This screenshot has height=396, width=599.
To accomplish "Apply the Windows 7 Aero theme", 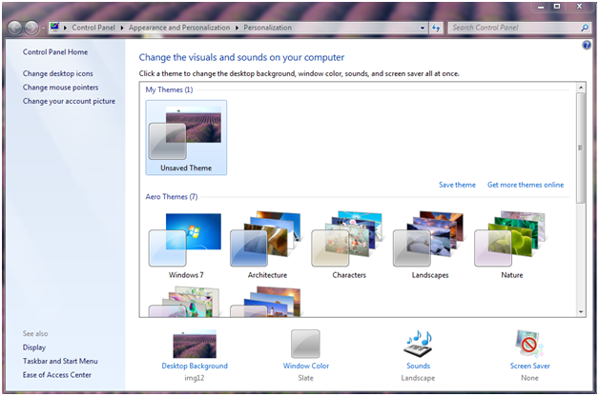I will tap(186, 246).
